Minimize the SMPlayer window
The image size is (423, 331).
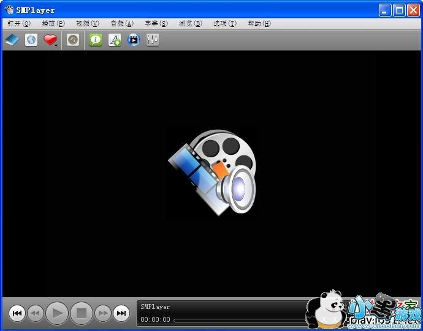click(x=385, y=10)
